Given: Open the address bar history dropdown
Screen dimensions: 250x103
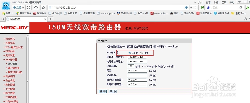Looking at the screenshot, I should coord(191,8).
